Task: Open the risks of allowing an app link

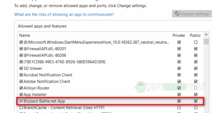Action: click(64, 14)
